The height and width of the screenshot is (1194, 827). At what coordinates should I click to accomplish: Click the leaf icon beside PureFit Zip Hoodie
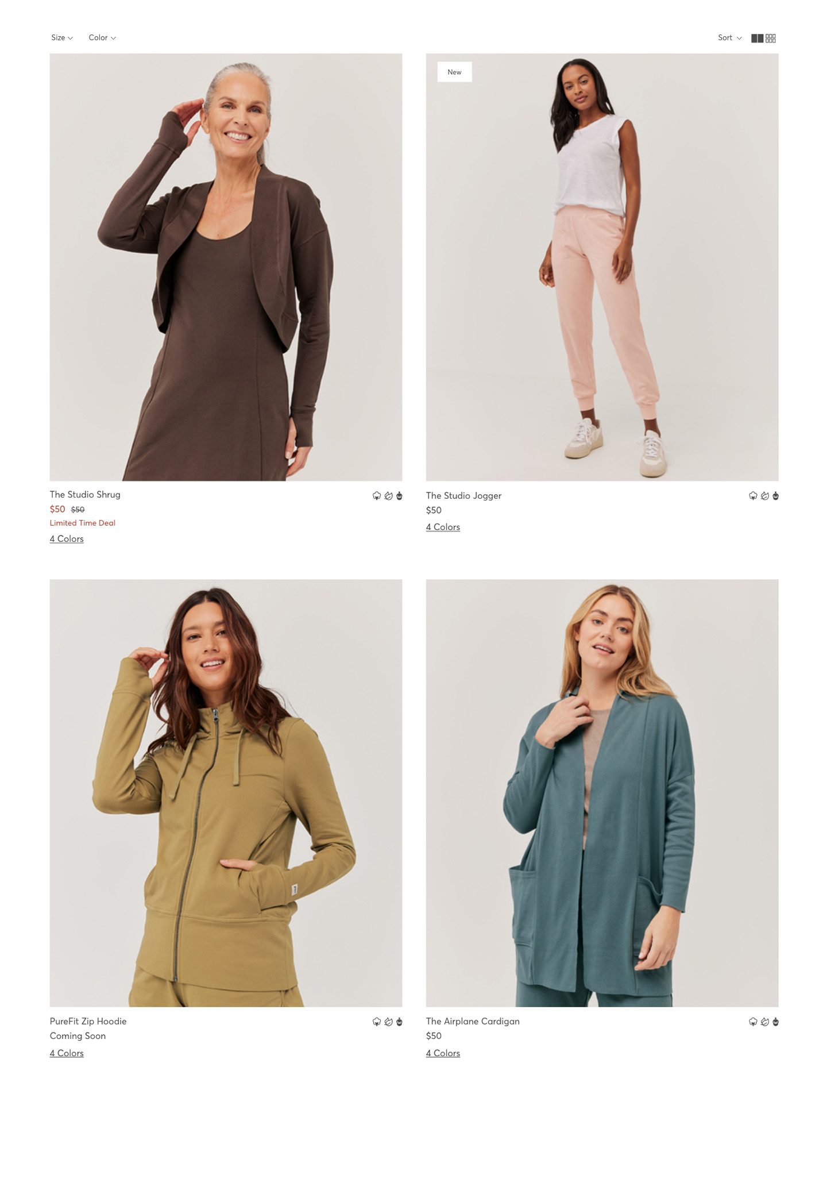tap(388, 1022)
